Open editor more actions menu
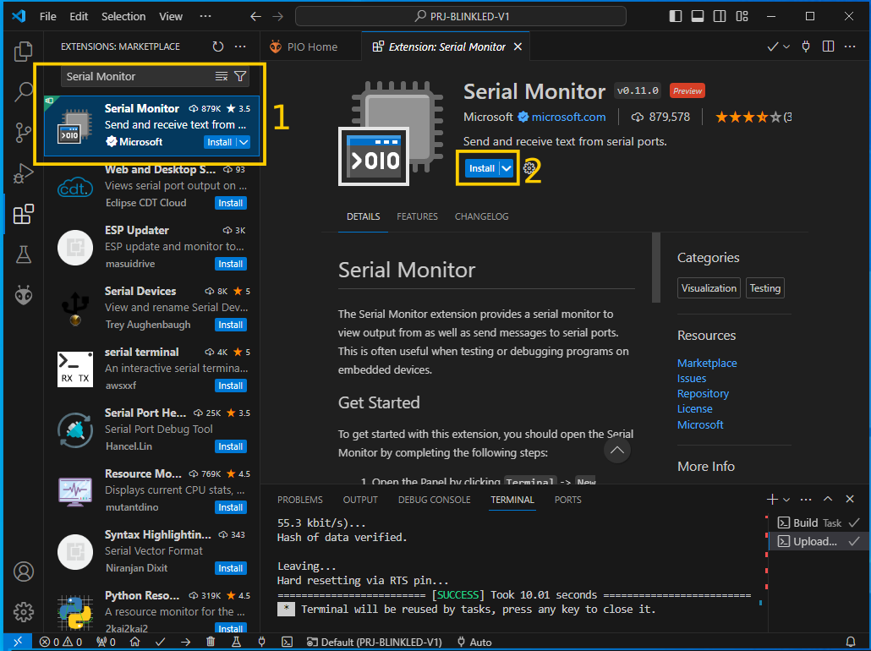 coord(850,46)
